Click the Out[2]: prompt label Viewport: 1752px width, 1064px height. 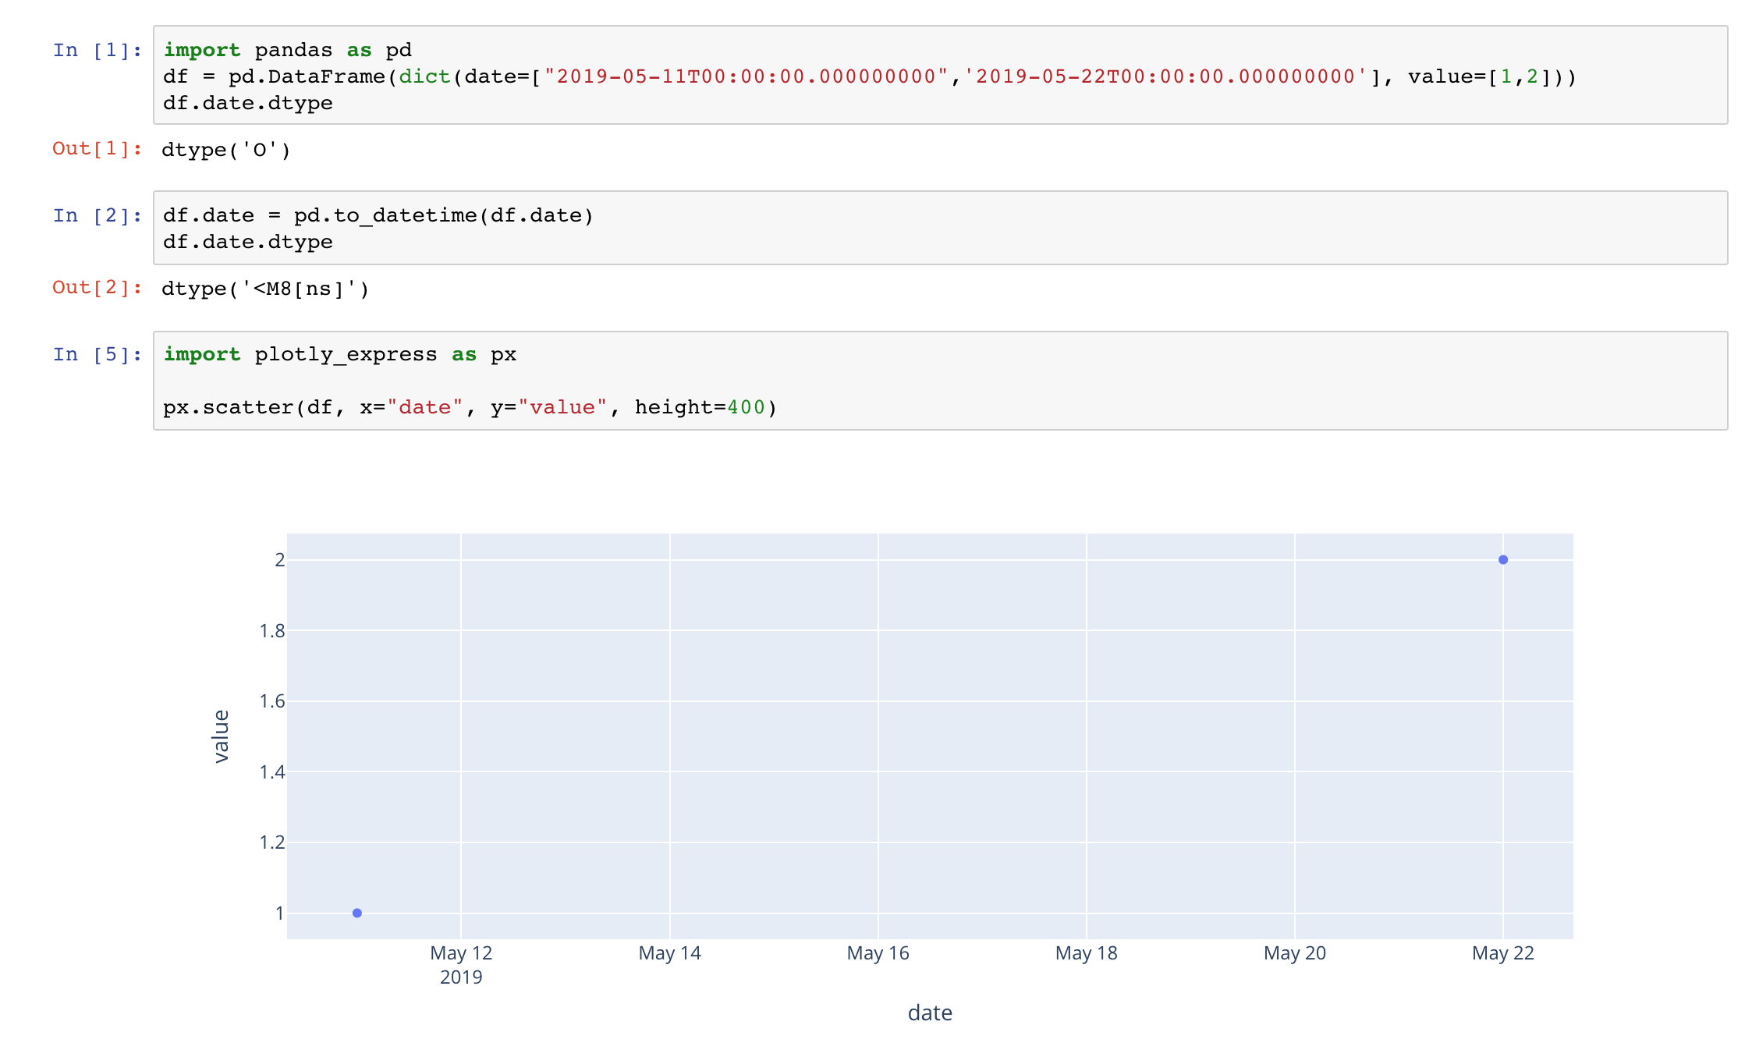98,288
